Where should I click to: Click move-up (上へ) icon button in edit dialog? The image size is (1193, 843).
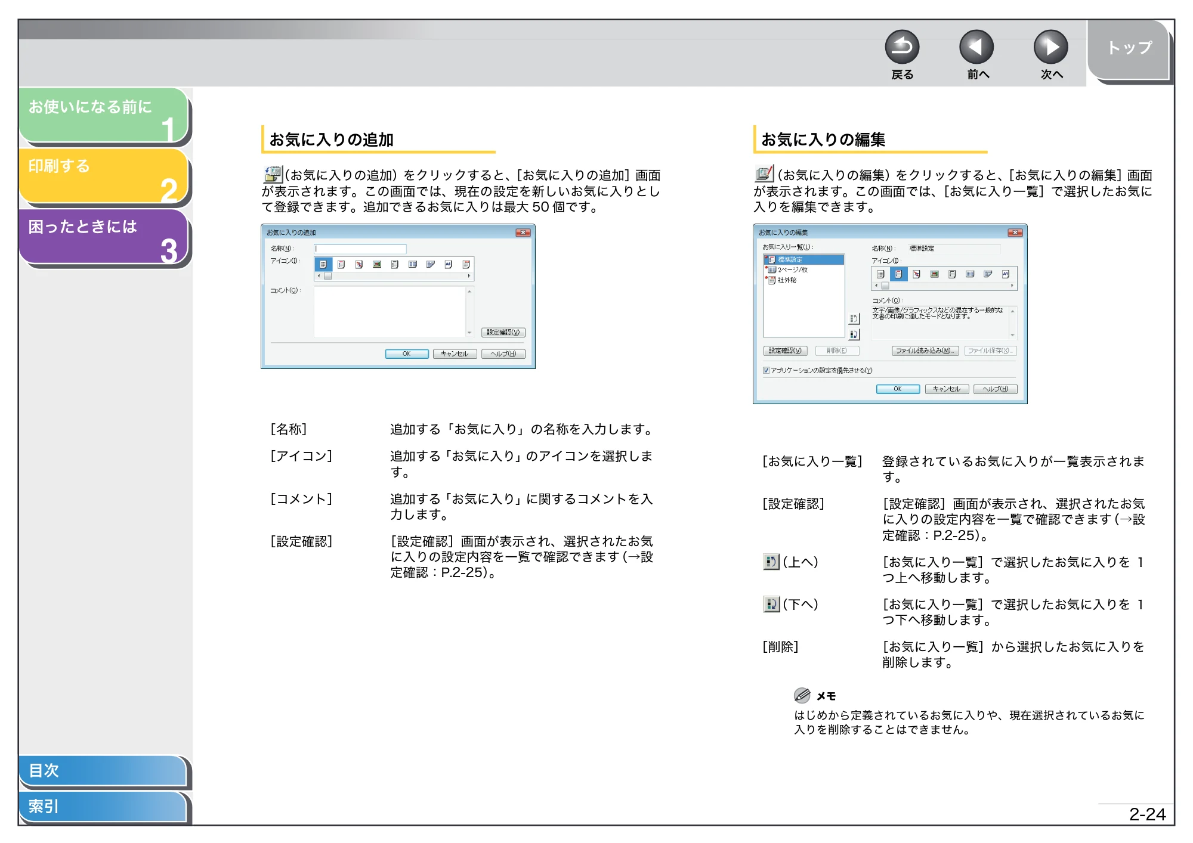pos(855,319)
